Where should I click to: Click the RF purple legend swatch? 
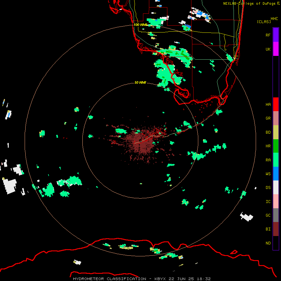tap(276, 35)
